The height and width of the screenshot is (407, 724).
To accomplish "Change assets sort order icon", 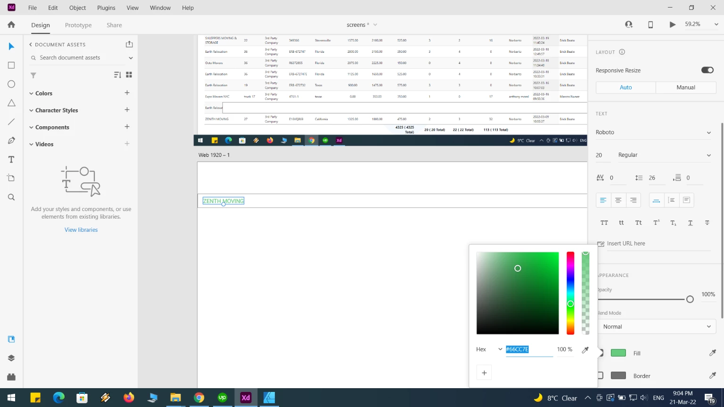I will (117, 75).
